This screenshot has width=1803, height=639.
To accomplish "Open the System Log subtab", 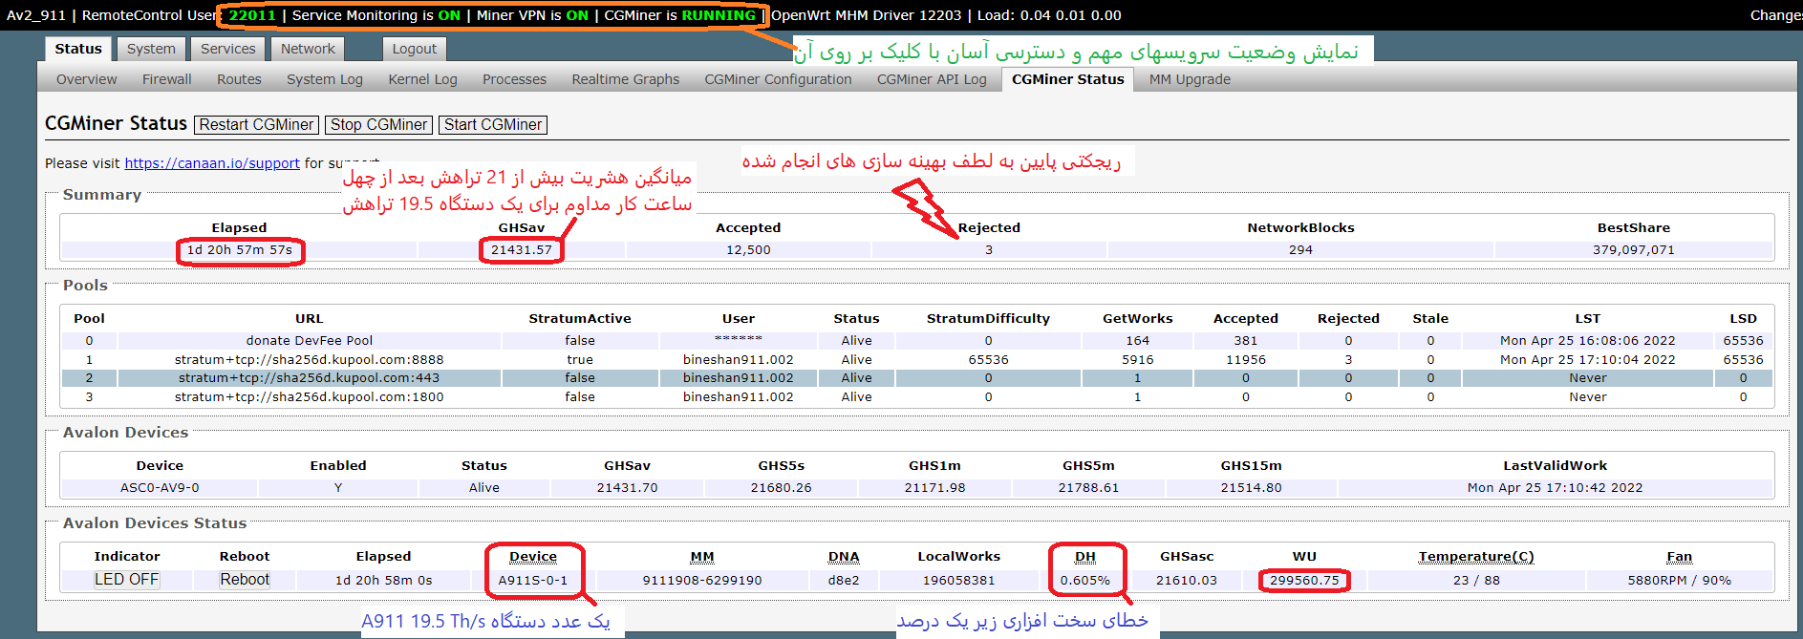I will (x=325, y=79).
